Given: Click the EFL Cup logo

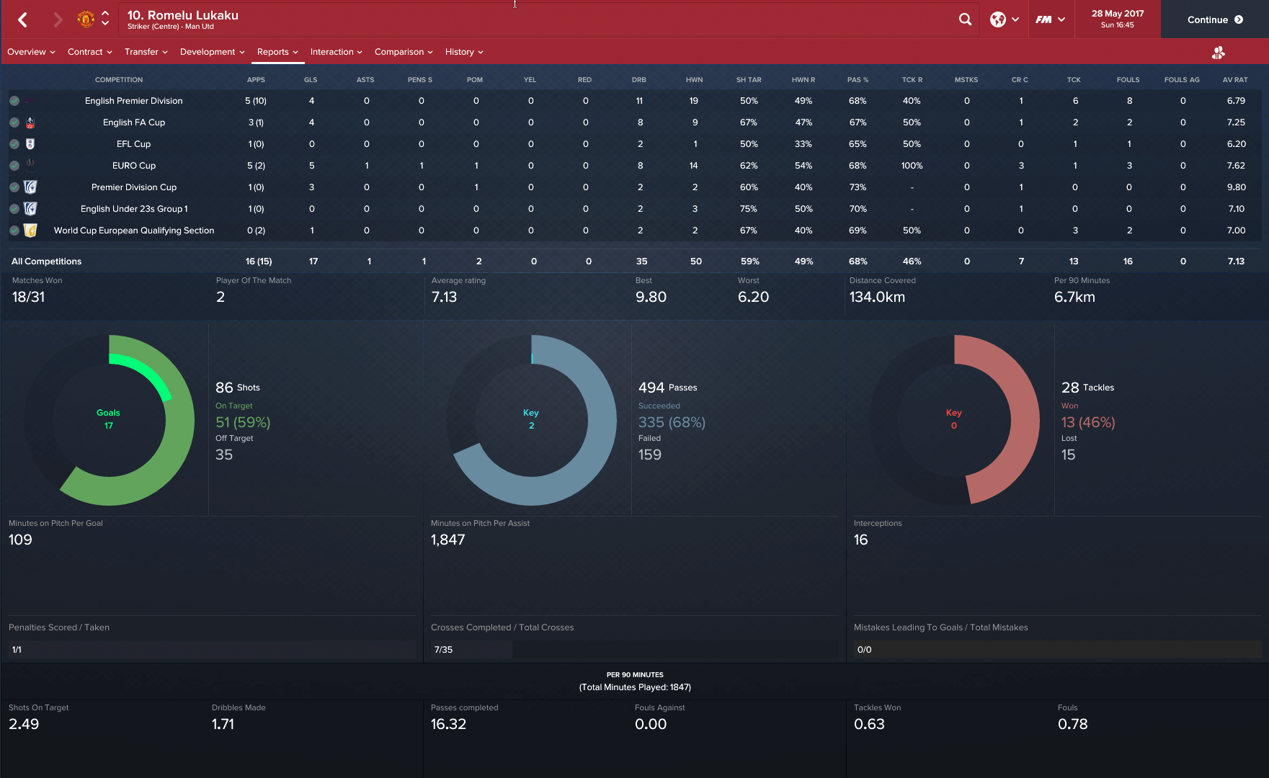Looking at the screenshot, I should tap(30, 144).
